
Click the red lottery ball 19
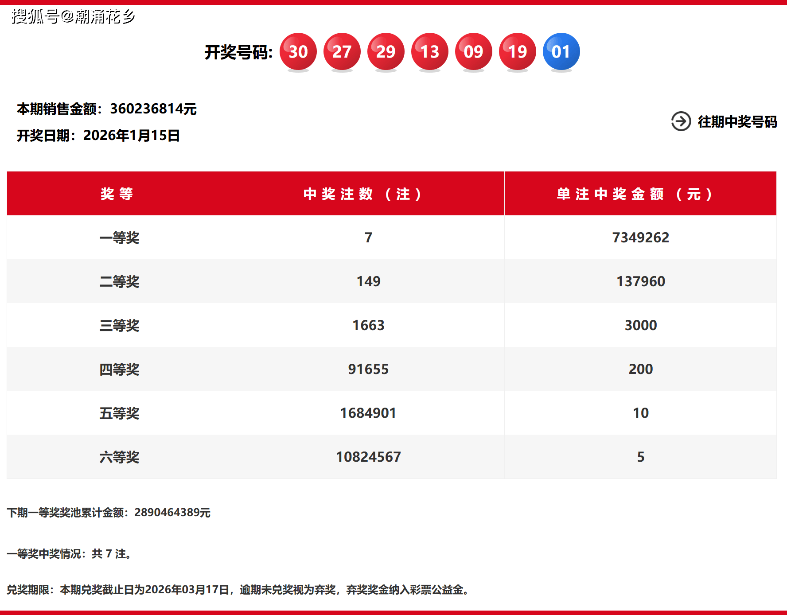coord(517,51)
